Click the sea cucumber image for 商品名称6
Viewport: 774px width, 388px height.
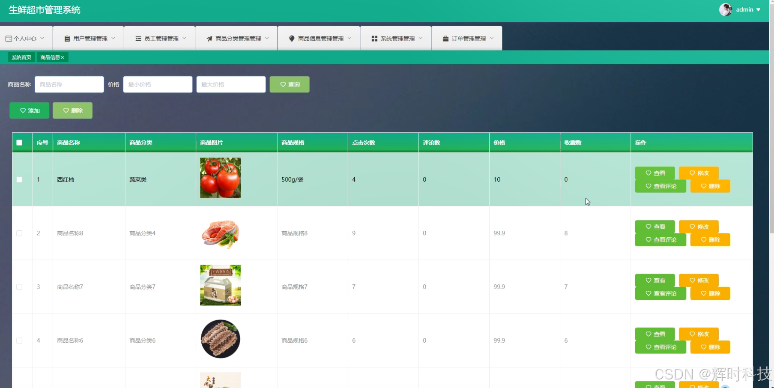220,339
